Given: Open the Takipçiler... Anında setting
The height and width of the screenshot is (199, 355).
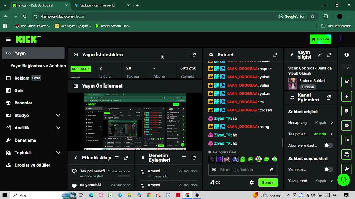Looking at the screenshot, I should tap(311, 134).
